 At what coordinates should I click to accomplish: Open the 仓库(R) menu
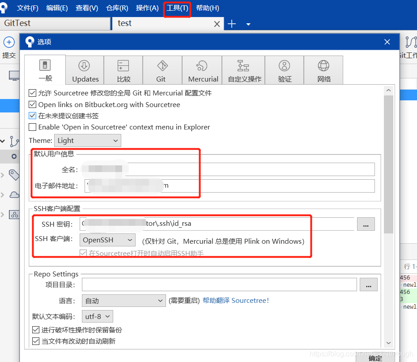117,8
